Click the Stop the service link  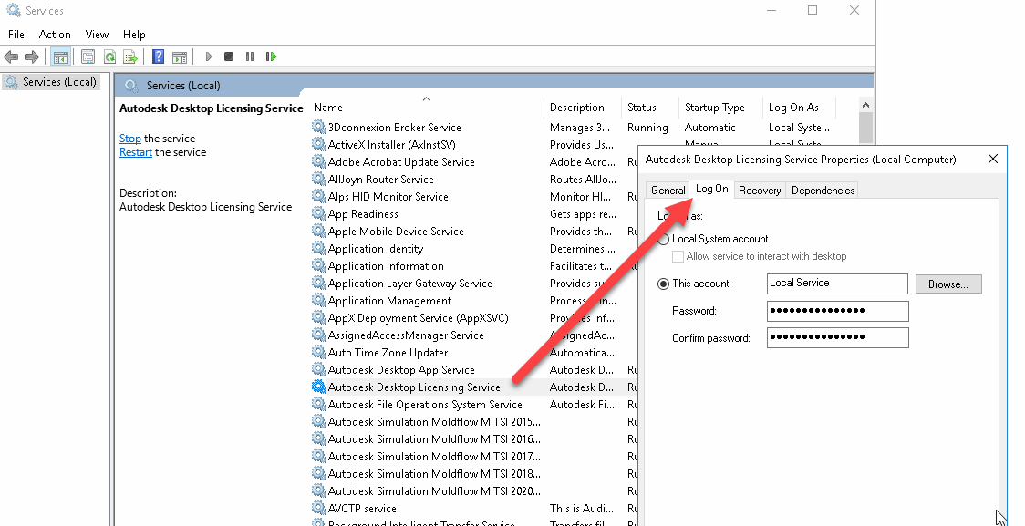coord(130,139)
